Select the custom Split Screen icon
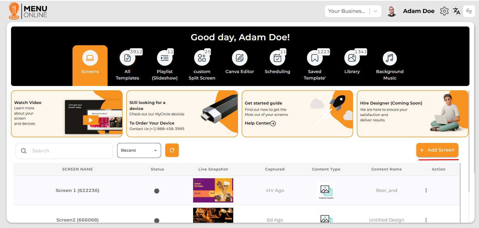479x228 pixels. [x=202, y=58]
